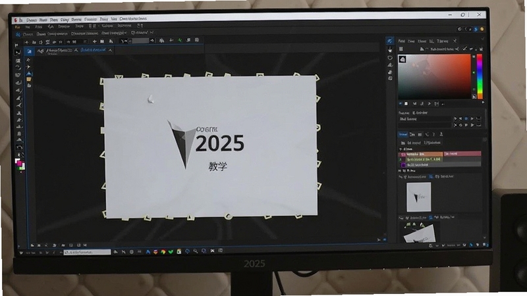Select the pink-highlighted layer row

coord(462,154)
